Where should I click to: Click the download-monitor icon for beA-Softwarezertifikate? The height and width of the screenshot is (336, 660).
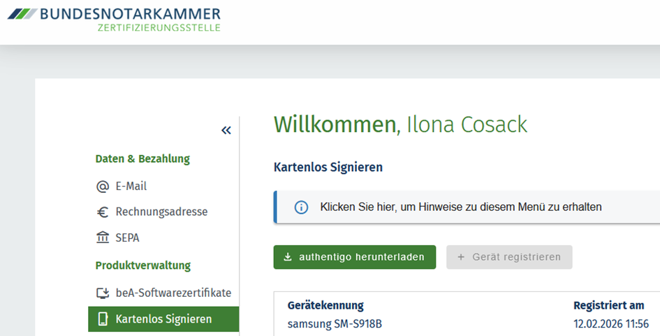click(103, 293)
